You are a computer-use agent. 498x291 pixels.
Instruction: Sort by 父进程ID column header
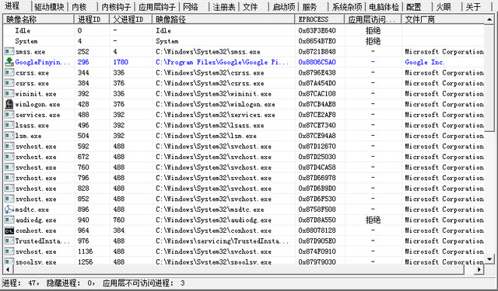132,19
